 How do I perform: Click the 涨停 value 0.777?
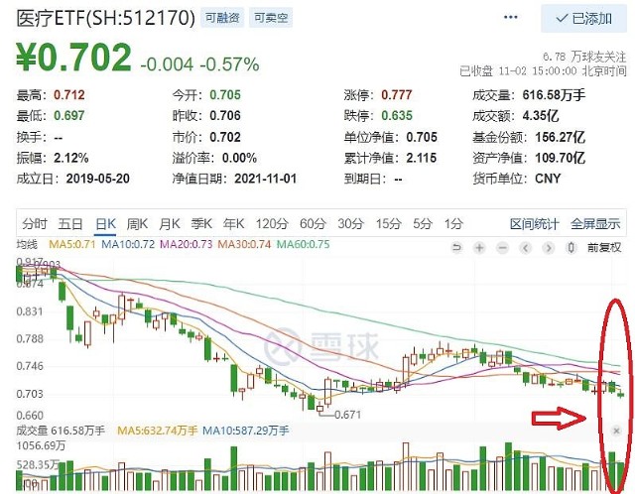click(x=397, y=95)
